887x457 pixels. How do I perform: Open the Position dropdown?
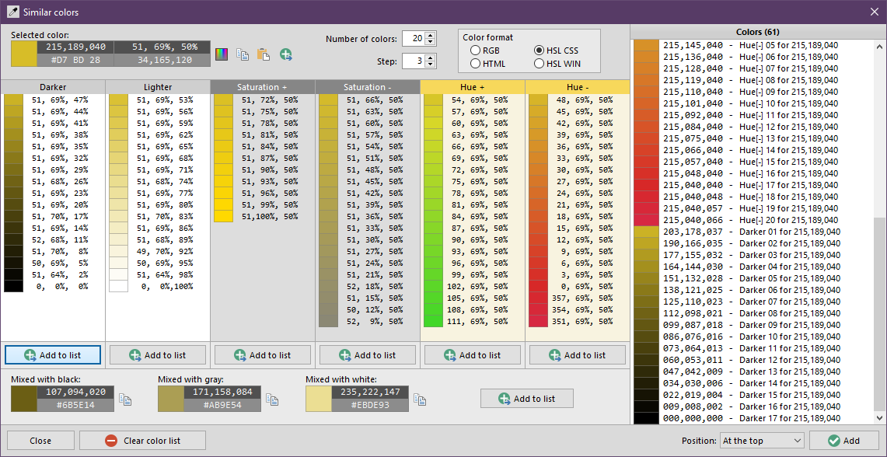point(762,441)
